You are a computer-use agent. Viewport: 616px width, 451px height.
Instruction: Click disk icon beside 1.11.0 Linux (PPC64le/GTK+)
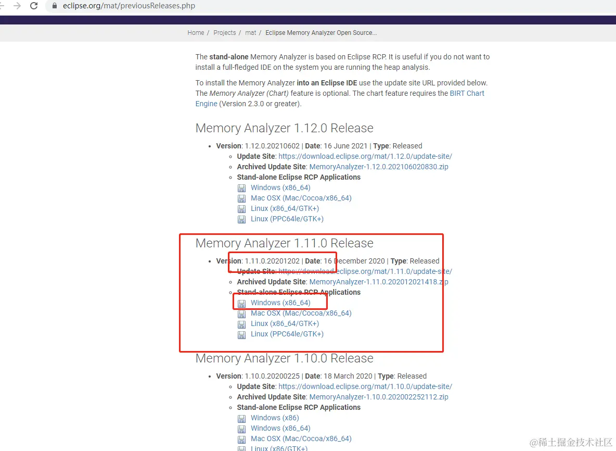coord(241,335)
